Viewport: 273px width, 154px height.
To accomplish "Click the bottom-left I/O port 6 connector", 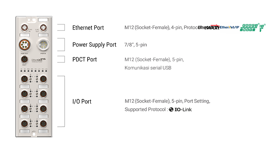I will [25, 124].
